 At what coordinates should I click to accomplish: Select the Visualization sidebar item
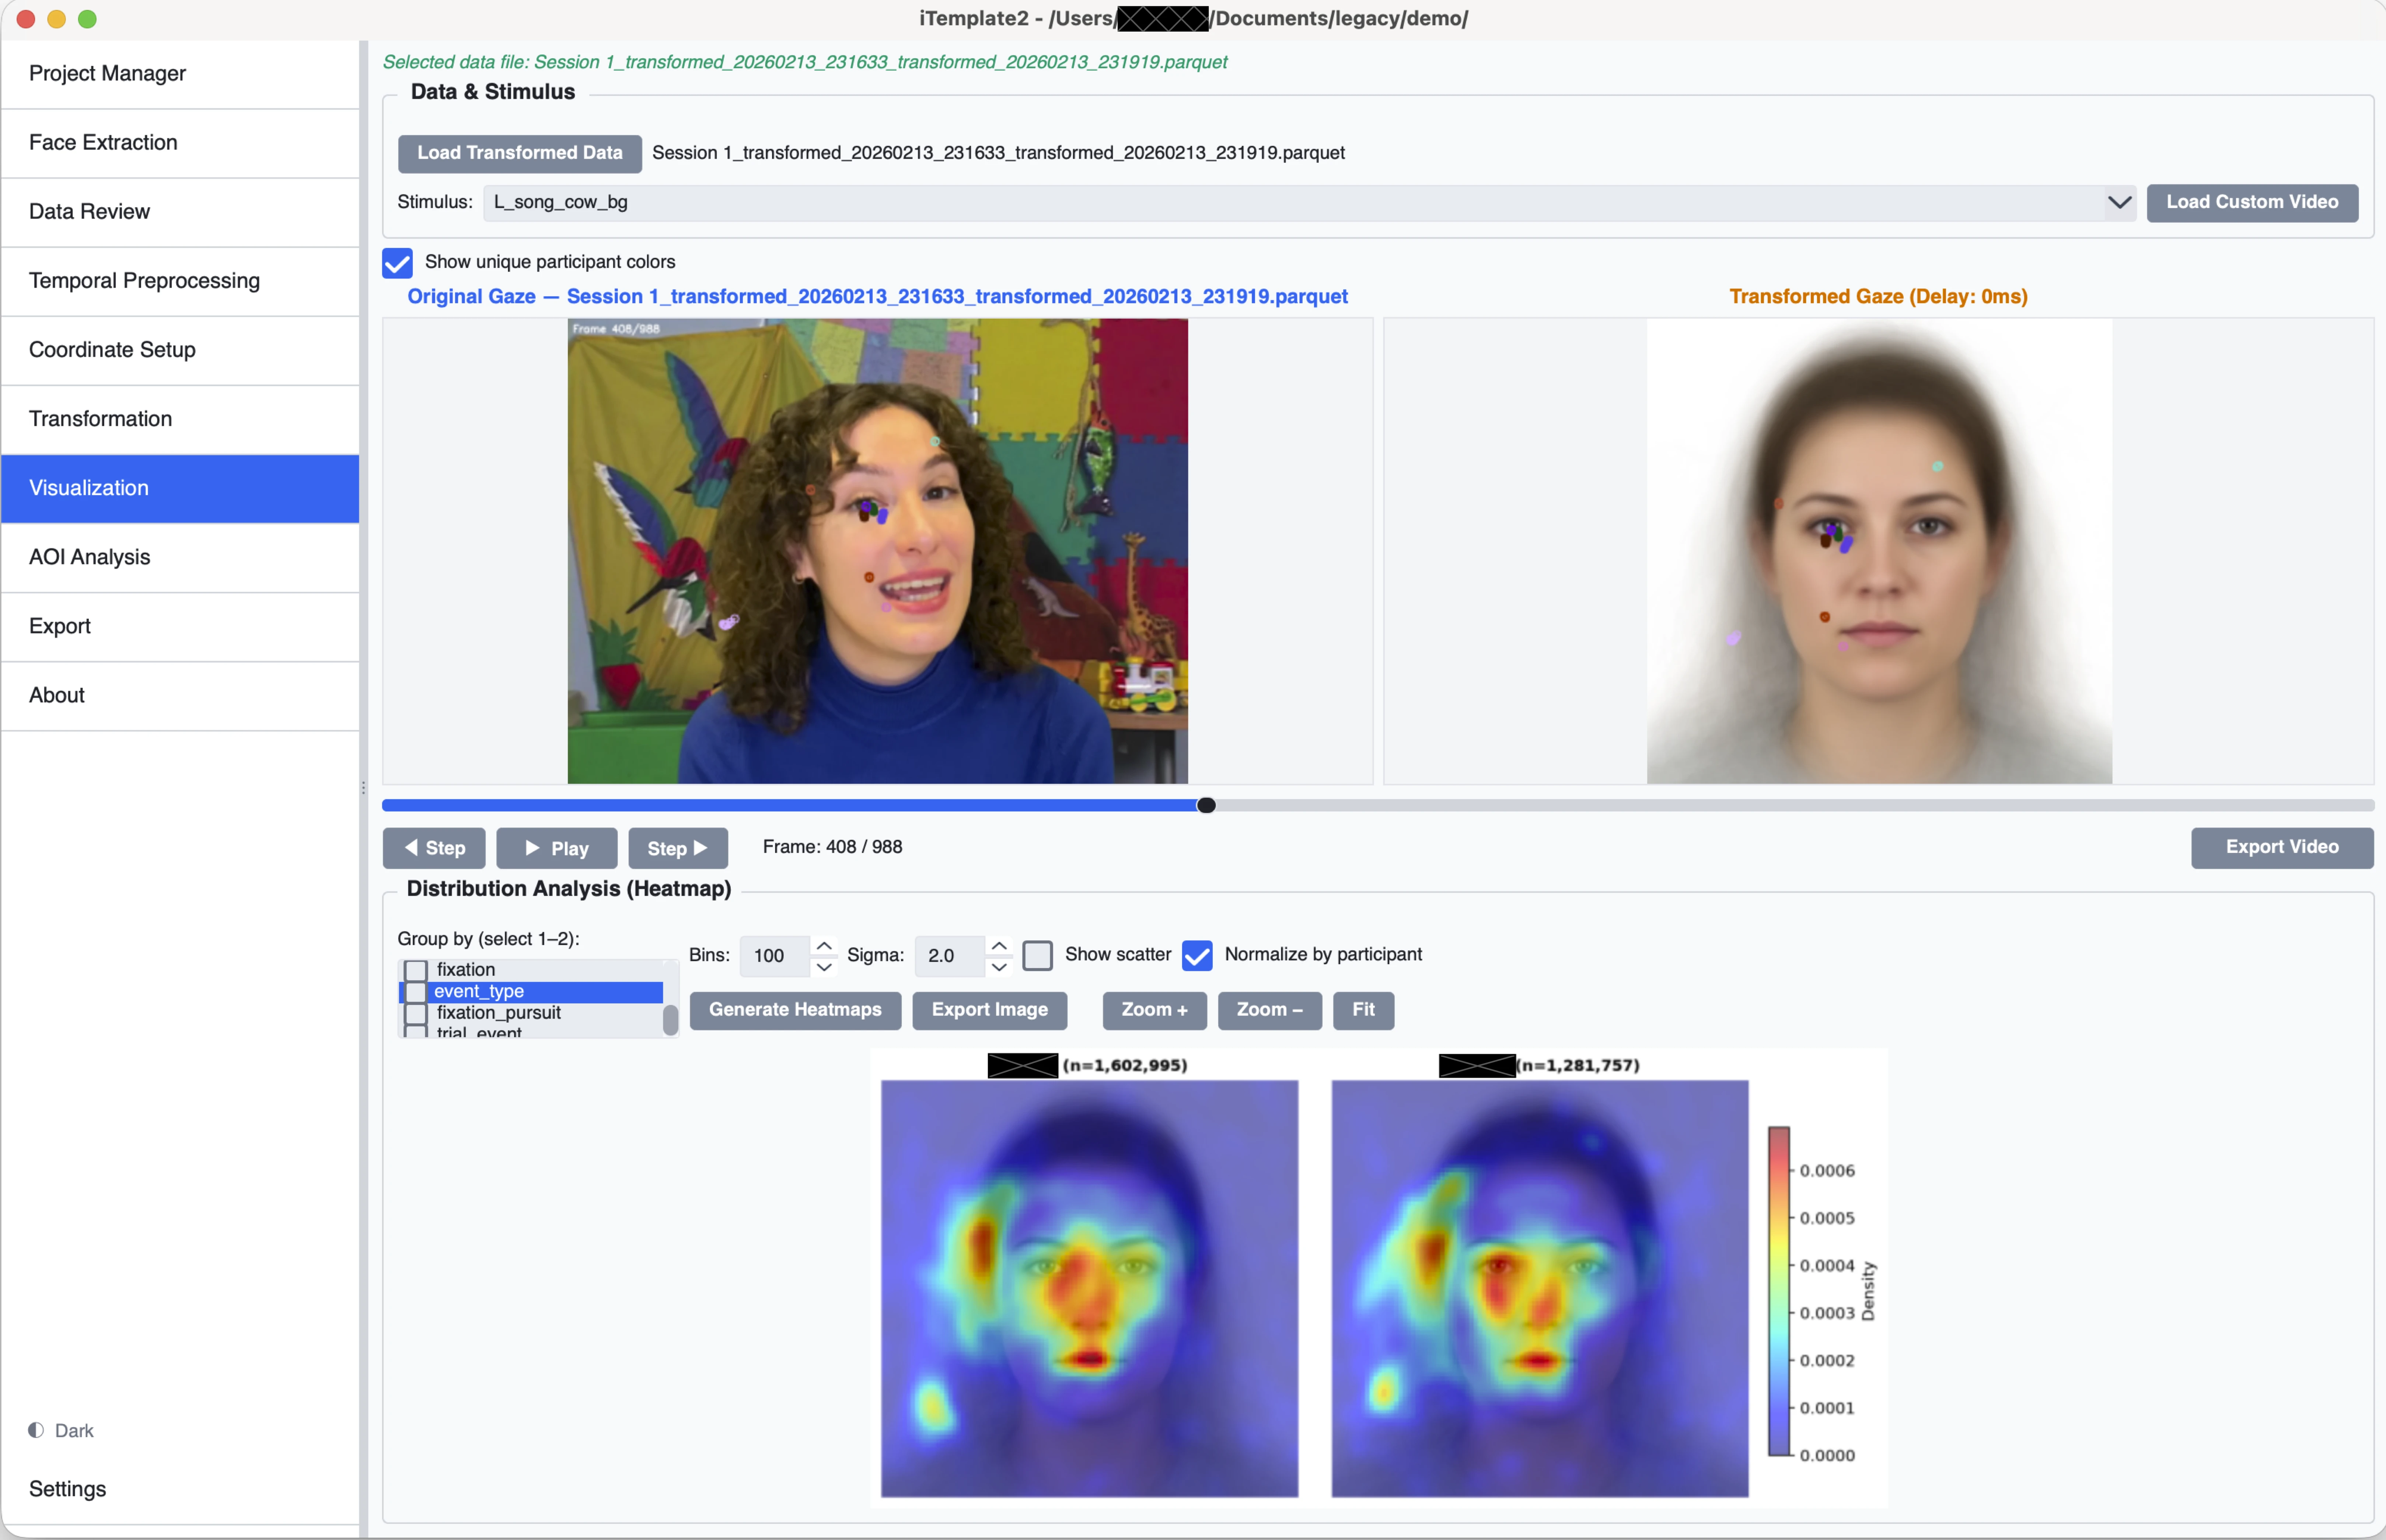pyautogui.click(x=180, y=488)
